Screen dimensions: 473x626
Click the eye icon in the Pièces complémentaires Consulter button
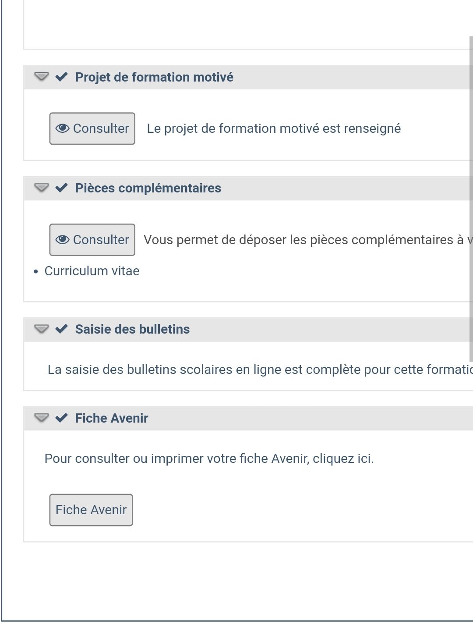63,240
